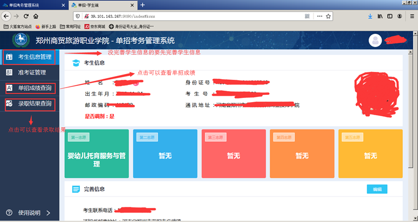Expand the 使用说明 chevron arrow

pyautogui.click(x=49, y=213)
